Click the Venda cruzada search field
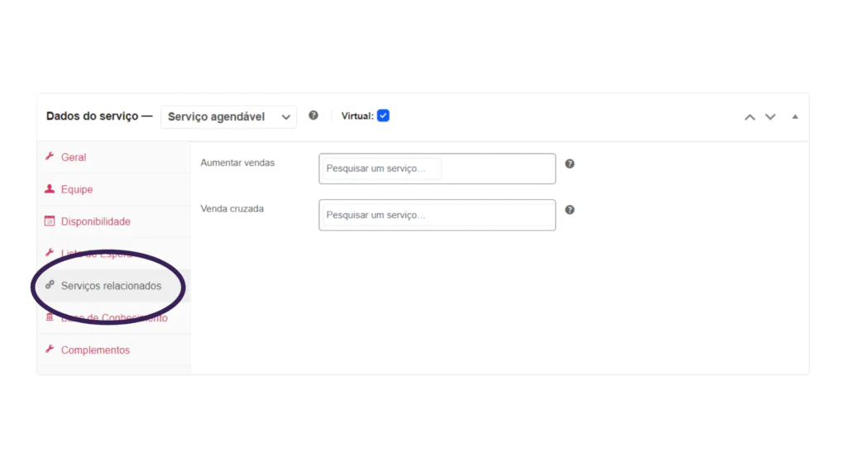The width and height of the screenshot is (847, 476). click(x=437, y=215)
